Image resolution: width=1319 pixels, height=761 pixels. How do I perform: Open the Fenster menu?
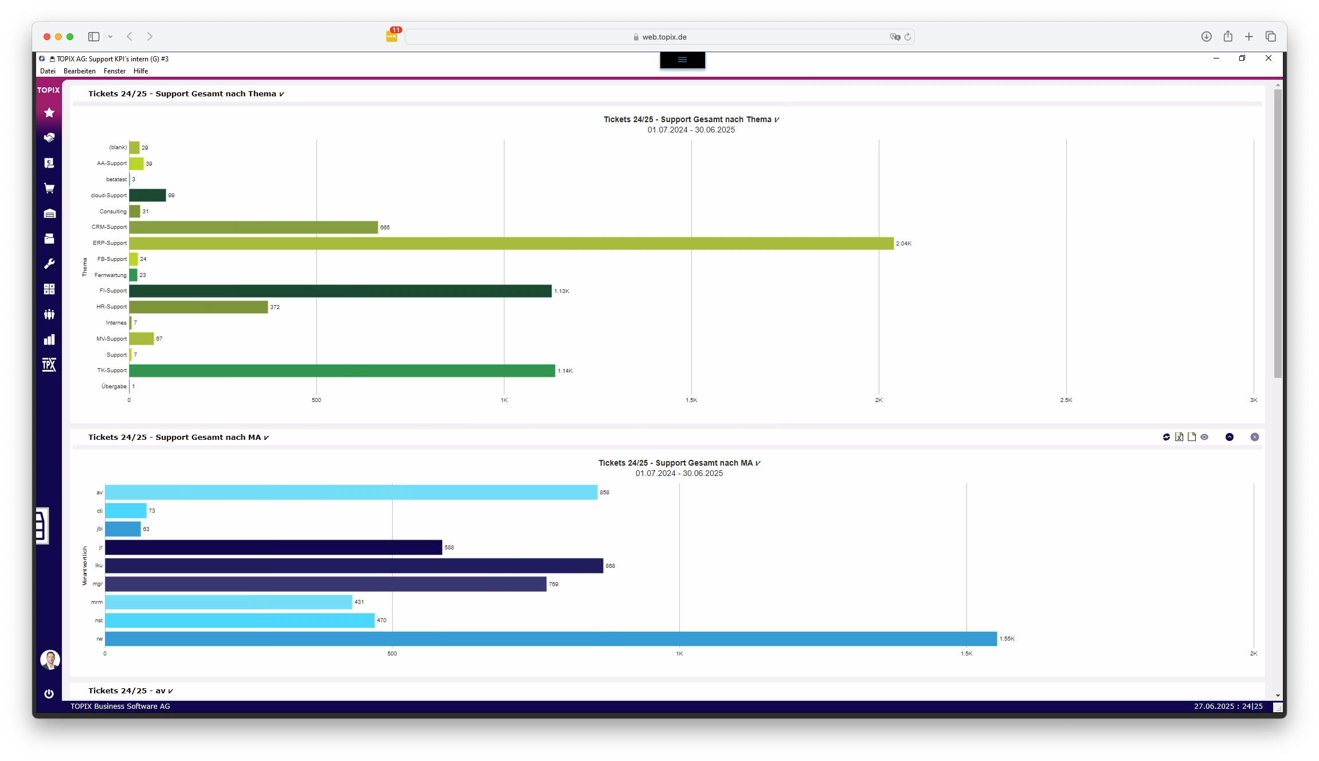click(115, 71)
